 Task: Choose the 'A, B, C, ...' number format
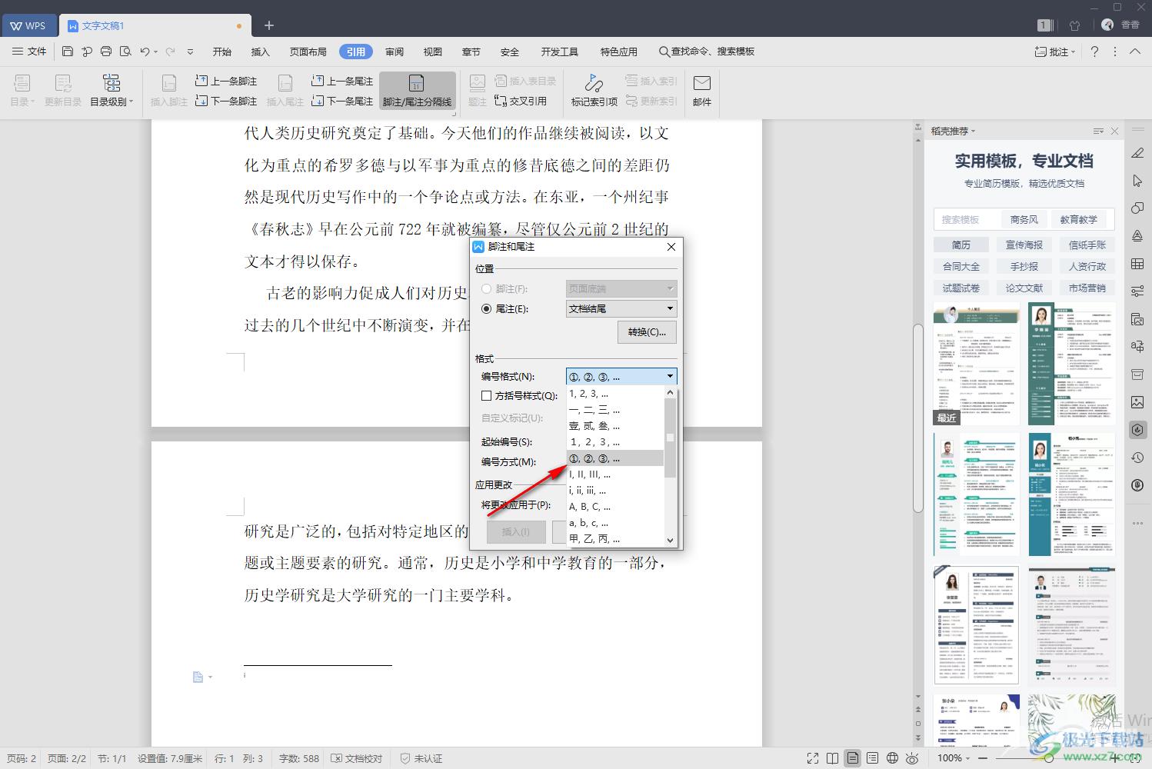pyautogui.click(x=615, y=507)
